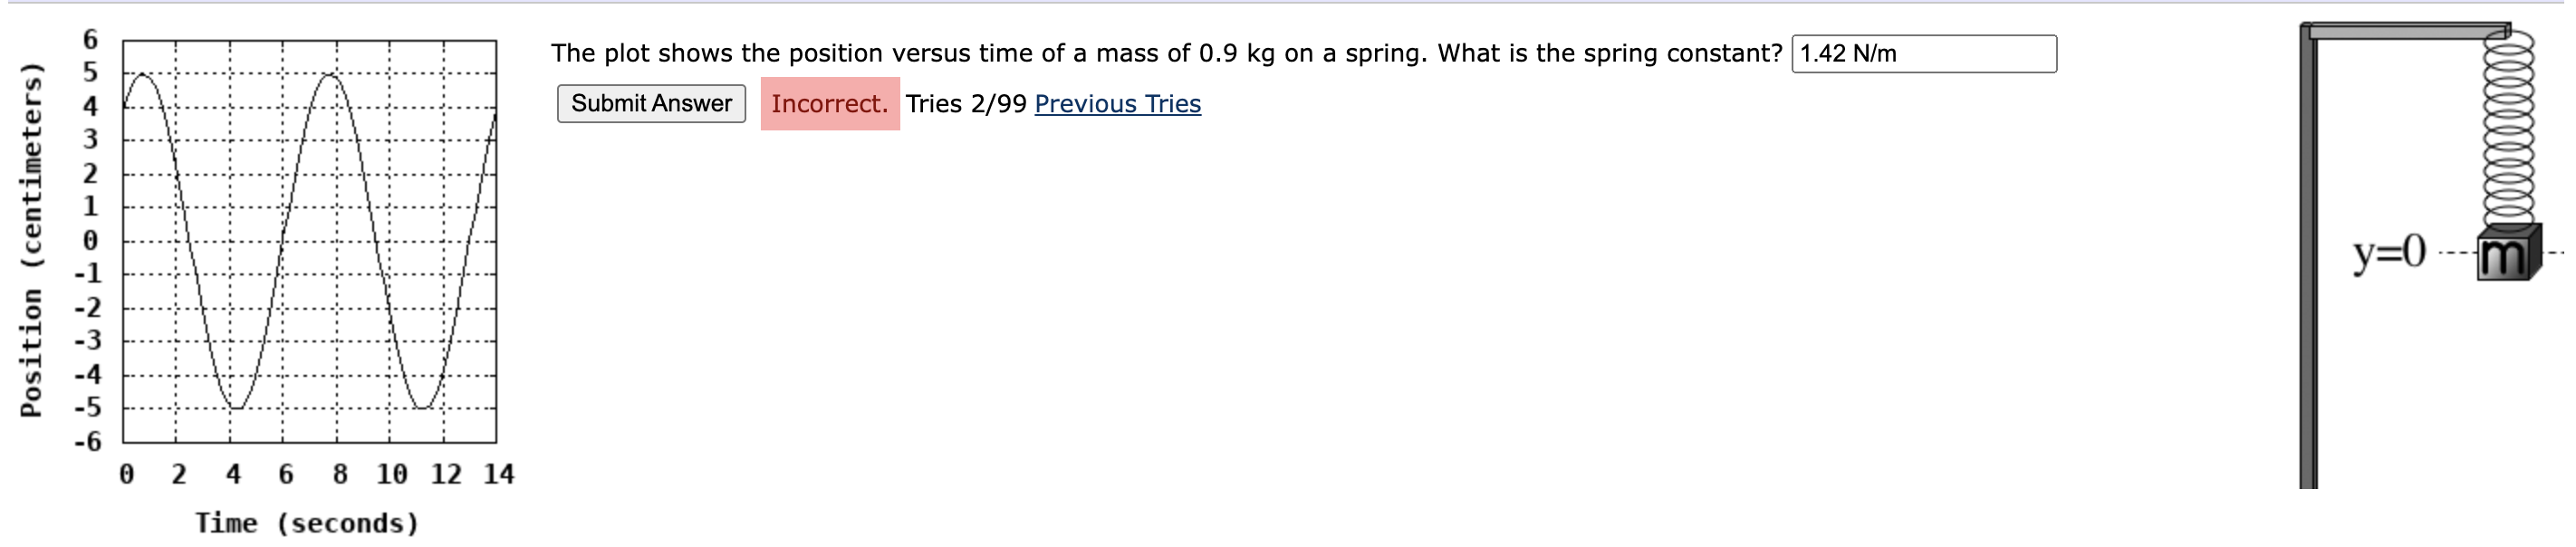Click the trough of the position curve

click(x=237, y=405)
